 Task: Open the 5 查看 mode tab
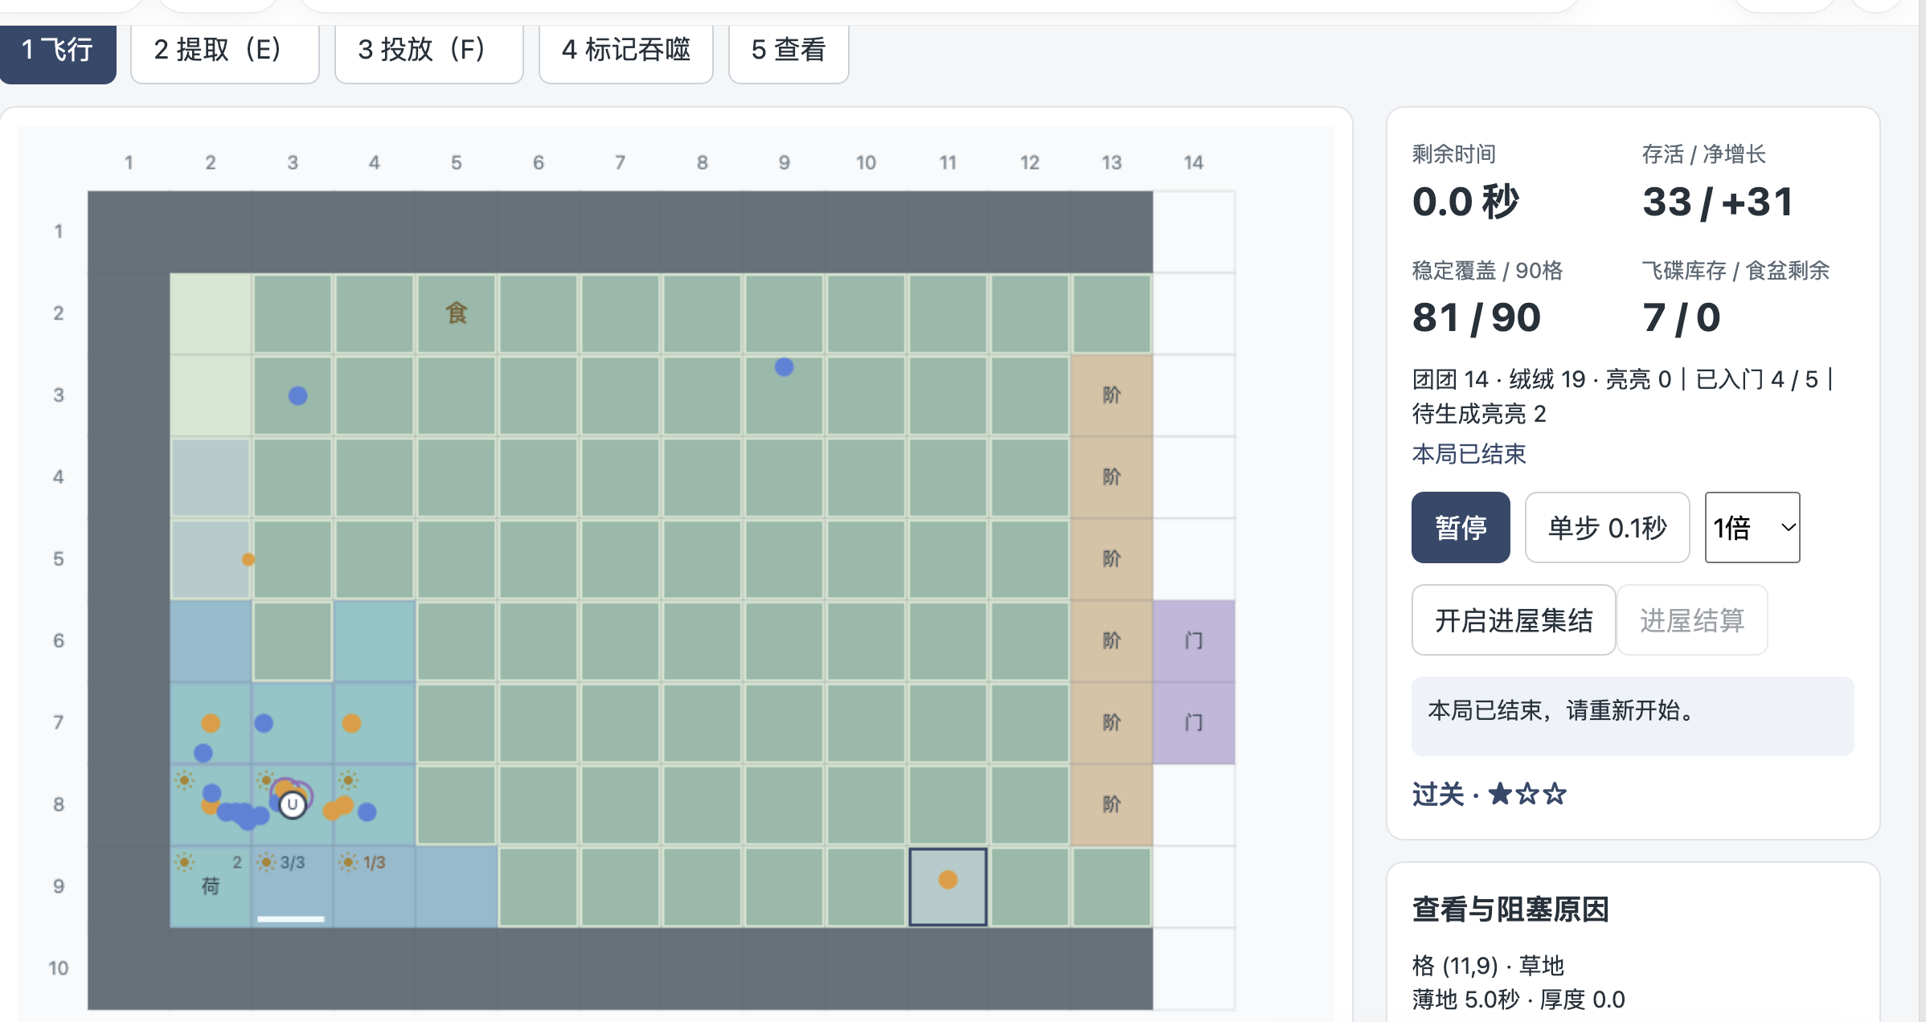pyautogui.click(x=789, y=51)
